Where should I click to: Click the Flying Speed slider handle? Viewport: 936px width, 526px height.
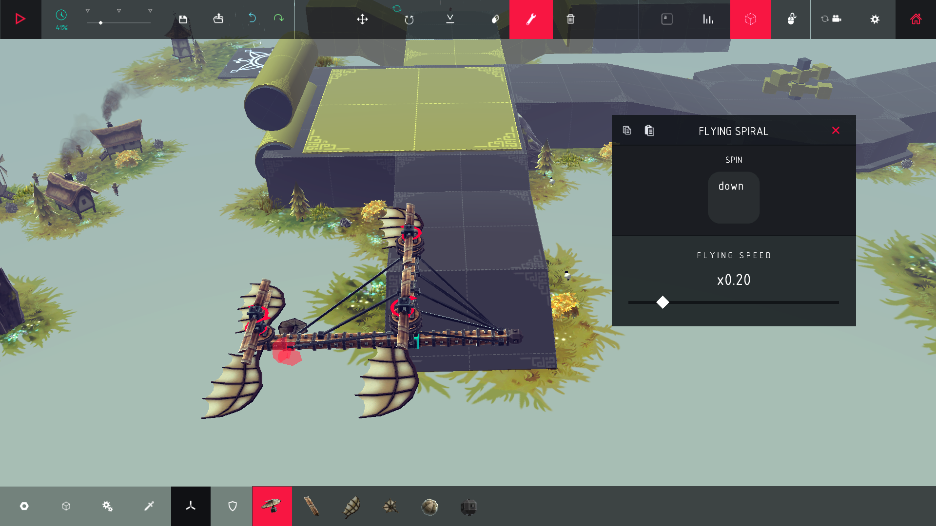pyautogui.click(x=663, y=302)
